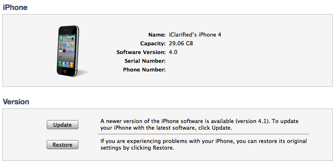Select the device name iClarified's iPhone 4
The width and height of the screenshot is (336, 165).
tap(195, 35)
